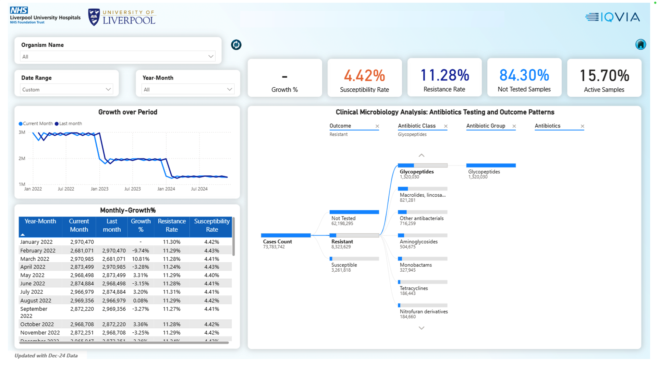This screenshot has width=658, height=370.
Task: Select the Susceptible outcome node
Action: pyautogui.click(x=354, y=259)
